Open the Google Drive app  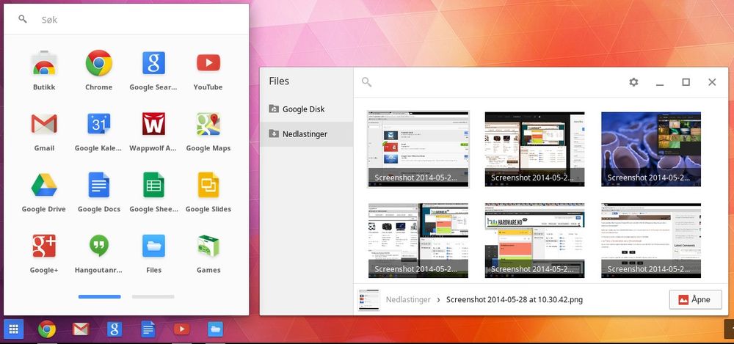[44, 192]
